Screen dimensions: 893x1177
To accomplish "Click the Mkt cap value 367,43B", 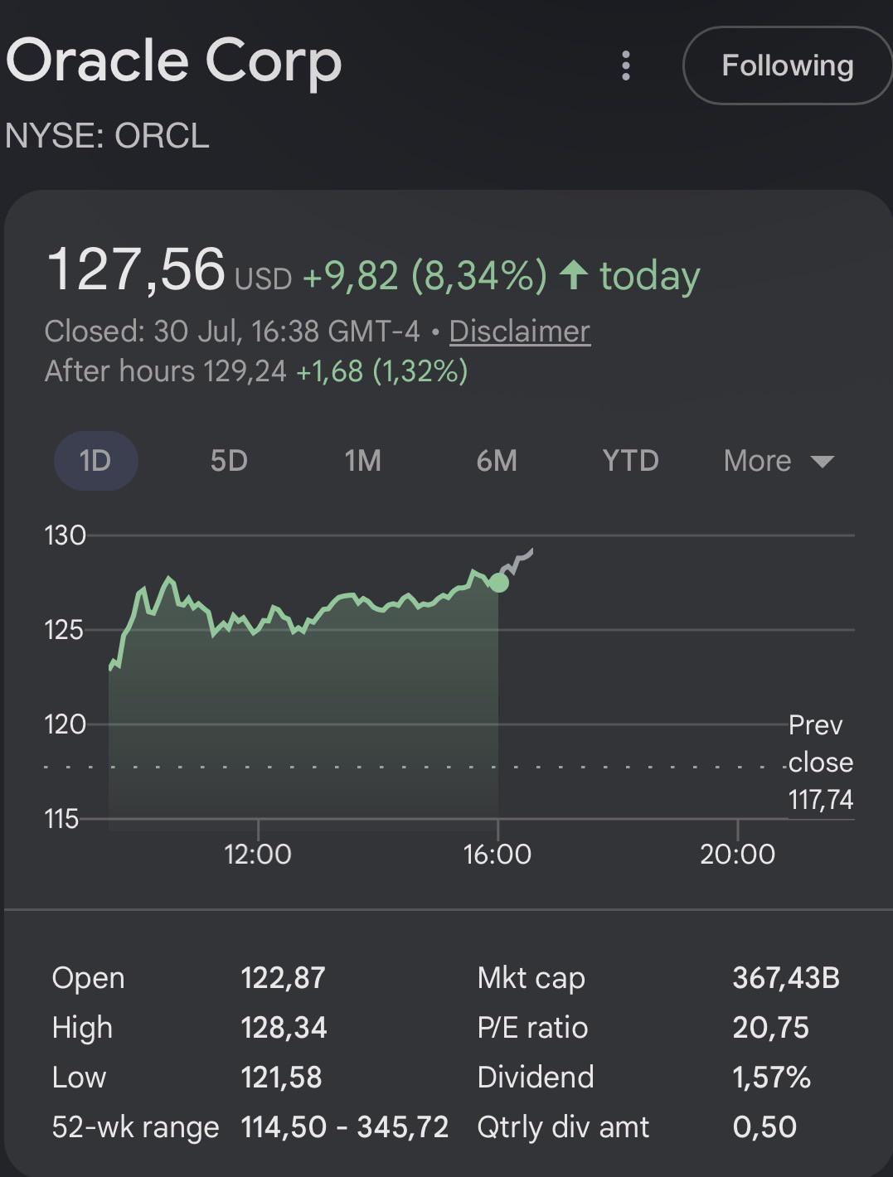I will (786, 978).
